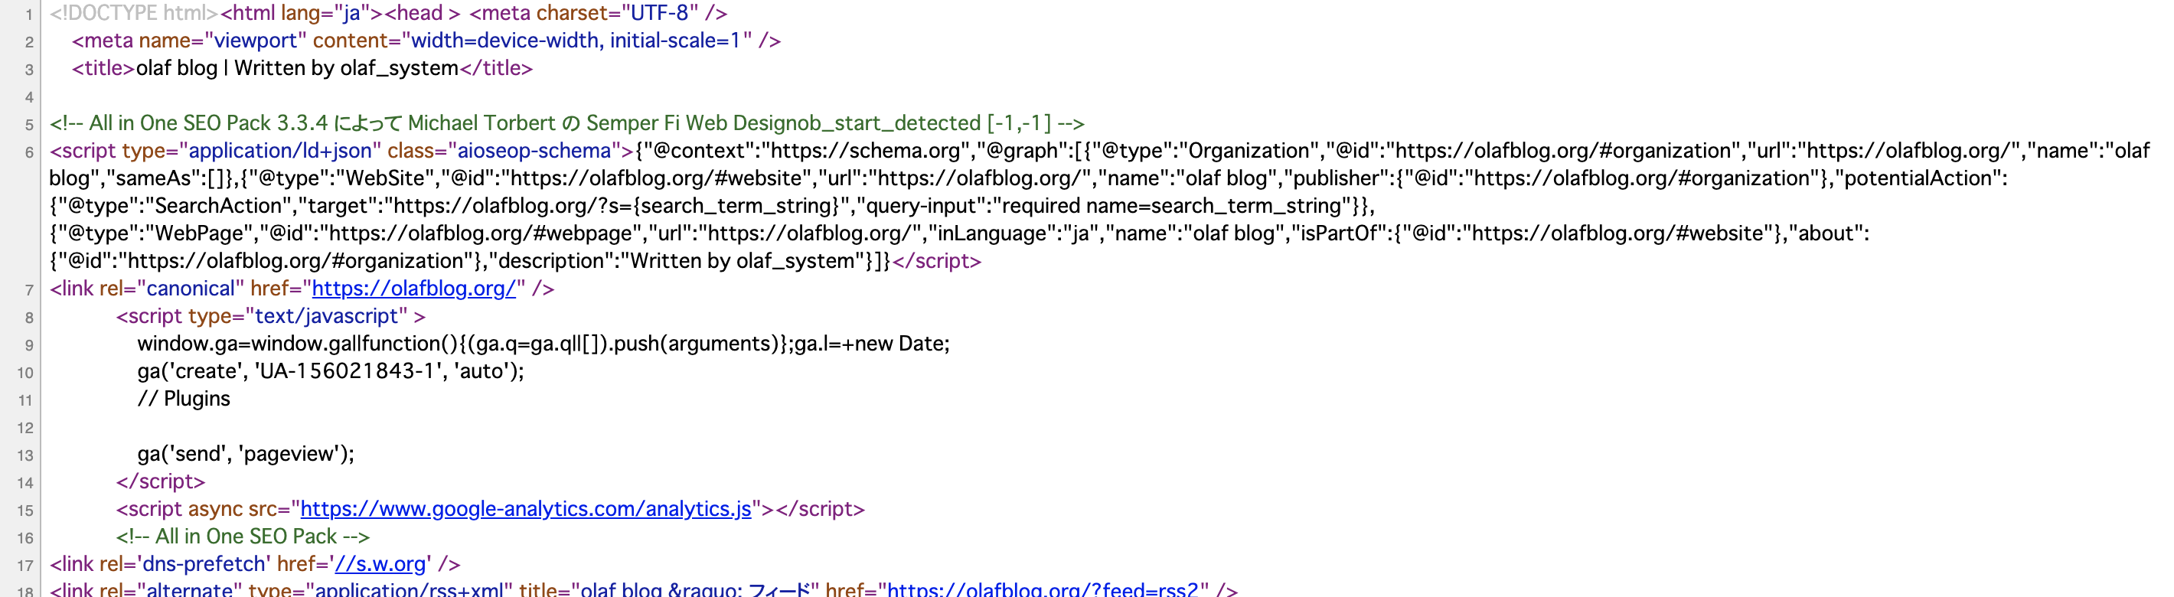Viewport: 2174px width, 597px height.
Task: Click line number 6 in the gutter
Action: (x=28, y=152)
